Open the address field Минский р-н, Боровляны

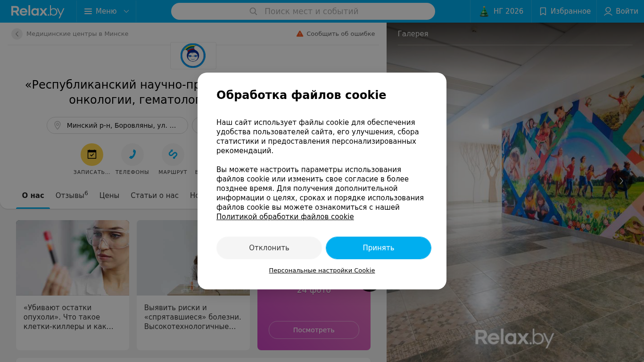[117, 125]
